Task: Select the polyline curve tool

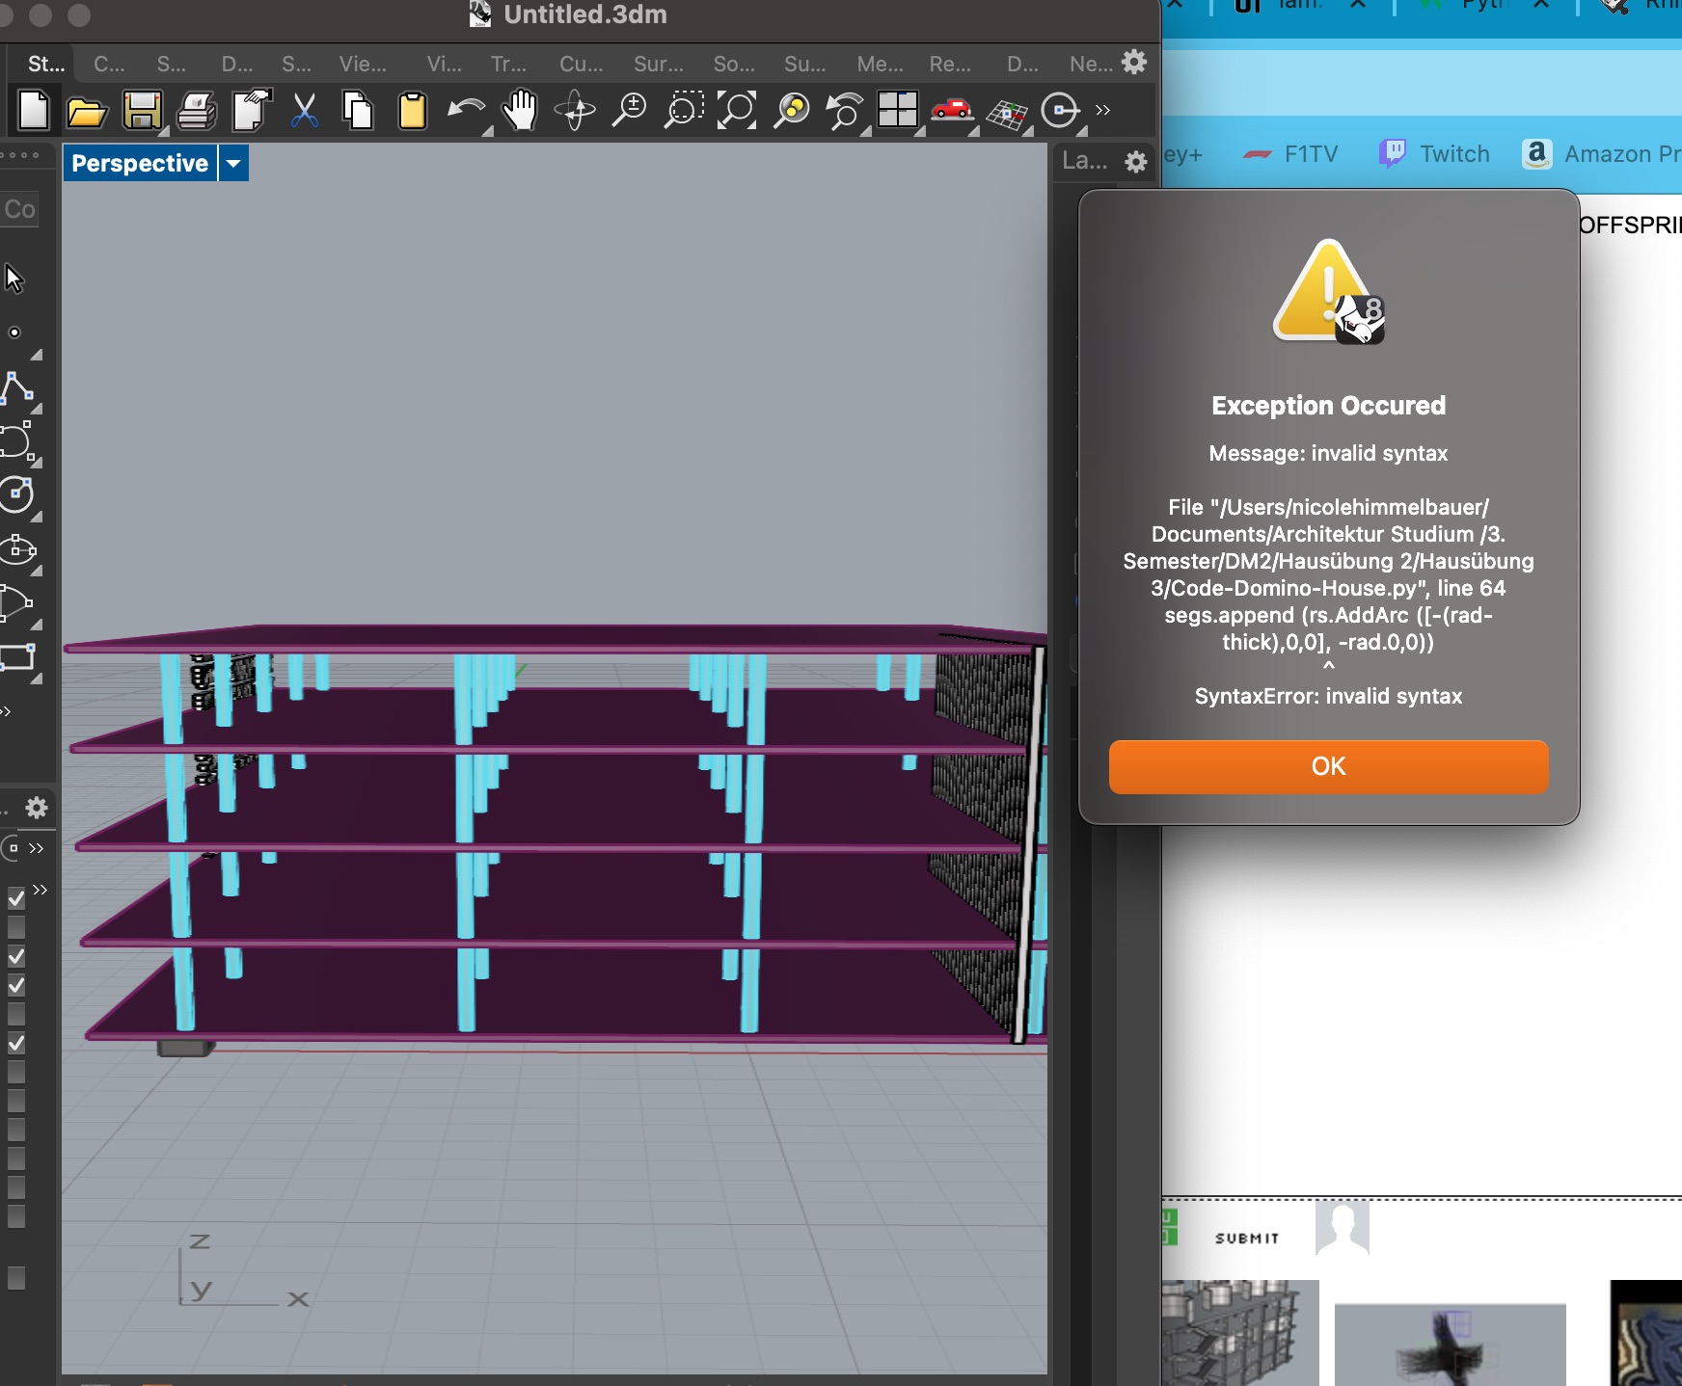Action: pyautogui.click(x=15, y=386)
